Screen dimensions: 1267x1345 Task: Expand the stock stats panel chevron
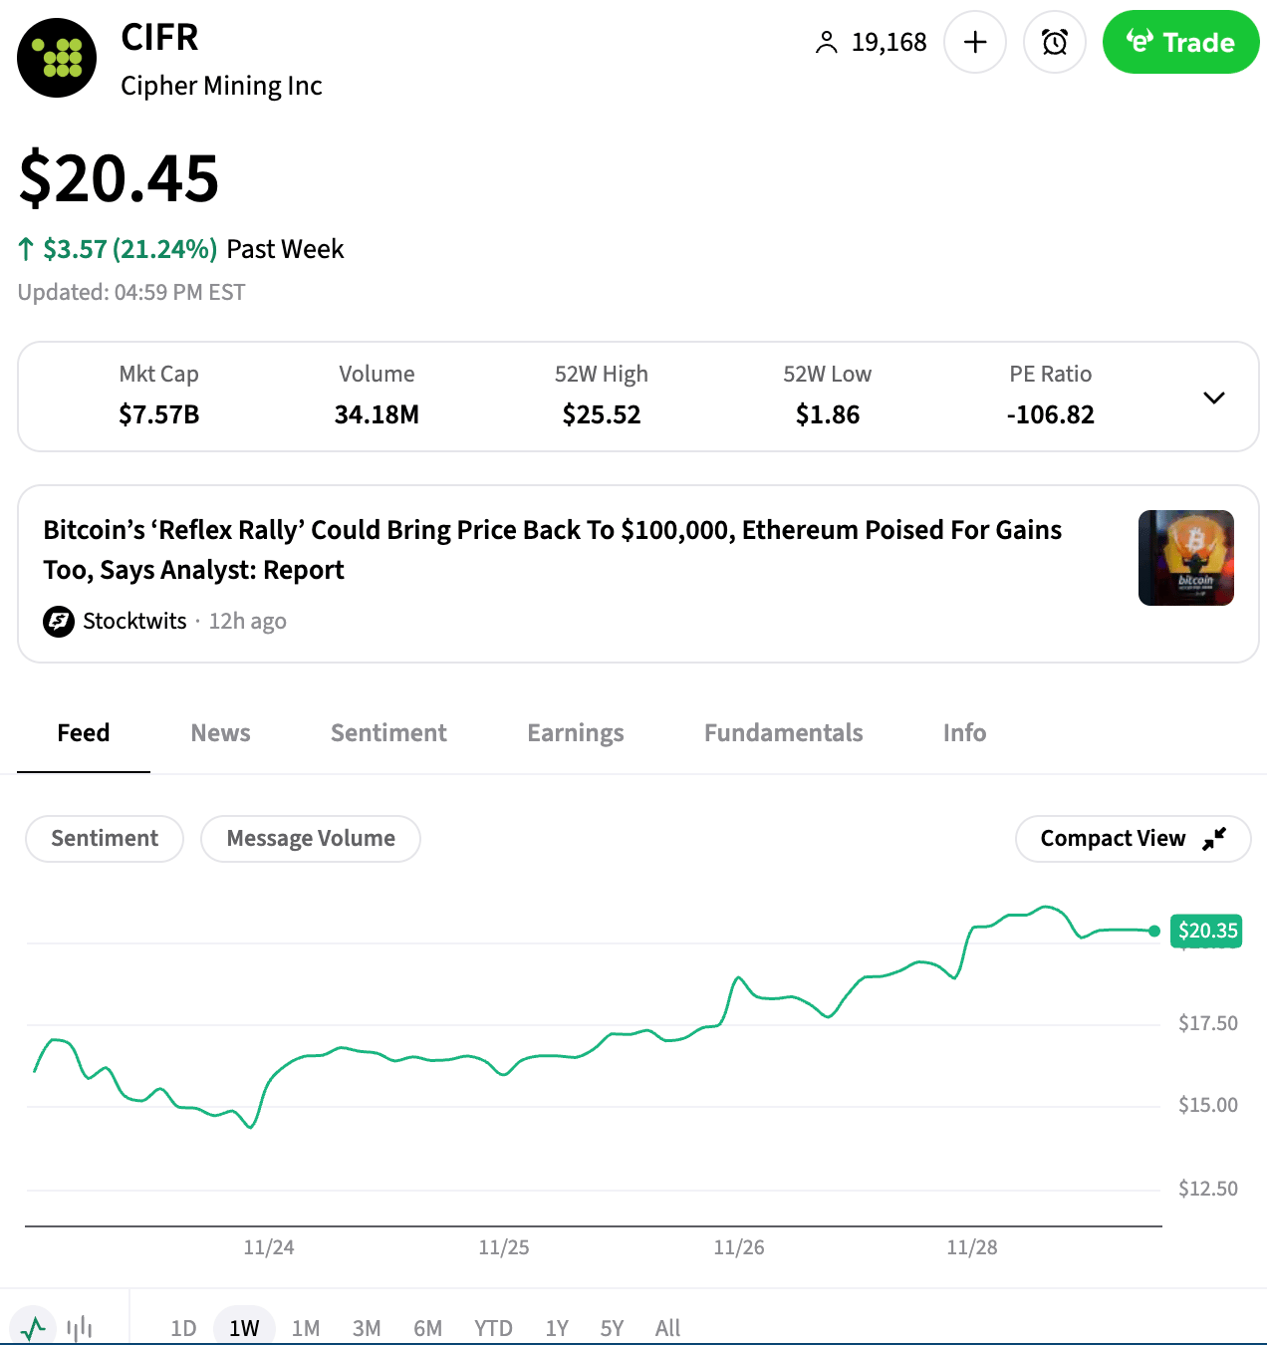1213,398
